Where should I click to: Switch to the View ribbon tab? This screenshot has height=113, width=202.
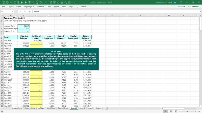click(x=64, y=7)
